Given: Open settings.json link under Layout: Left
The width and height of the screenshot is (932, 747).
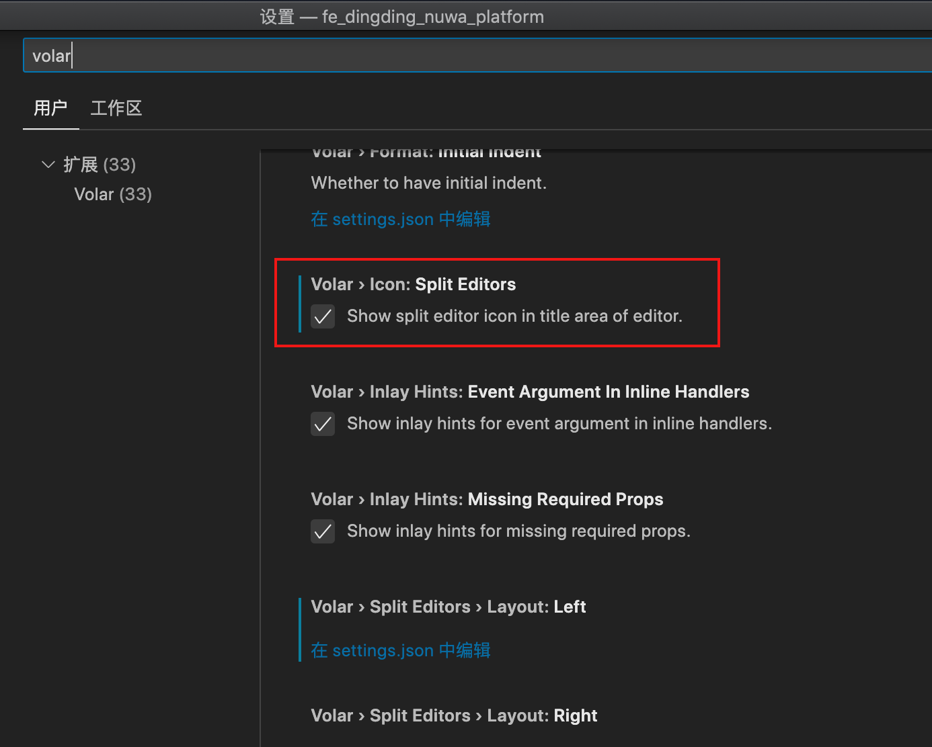Looking at the screenshot, I should (x=401, y=650).
